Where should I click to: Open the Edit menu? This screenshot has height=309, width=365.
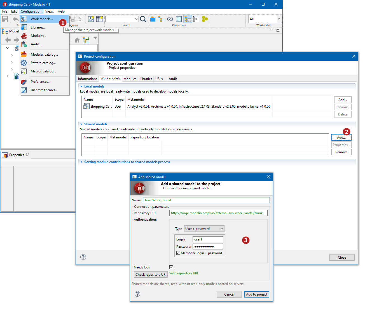[x=14, y=11]
